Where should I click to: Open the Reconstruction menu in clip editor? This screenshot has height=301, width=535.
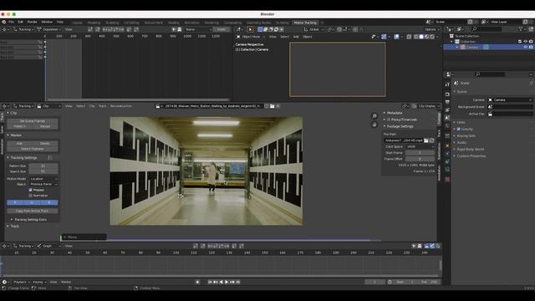pos(120,106)
